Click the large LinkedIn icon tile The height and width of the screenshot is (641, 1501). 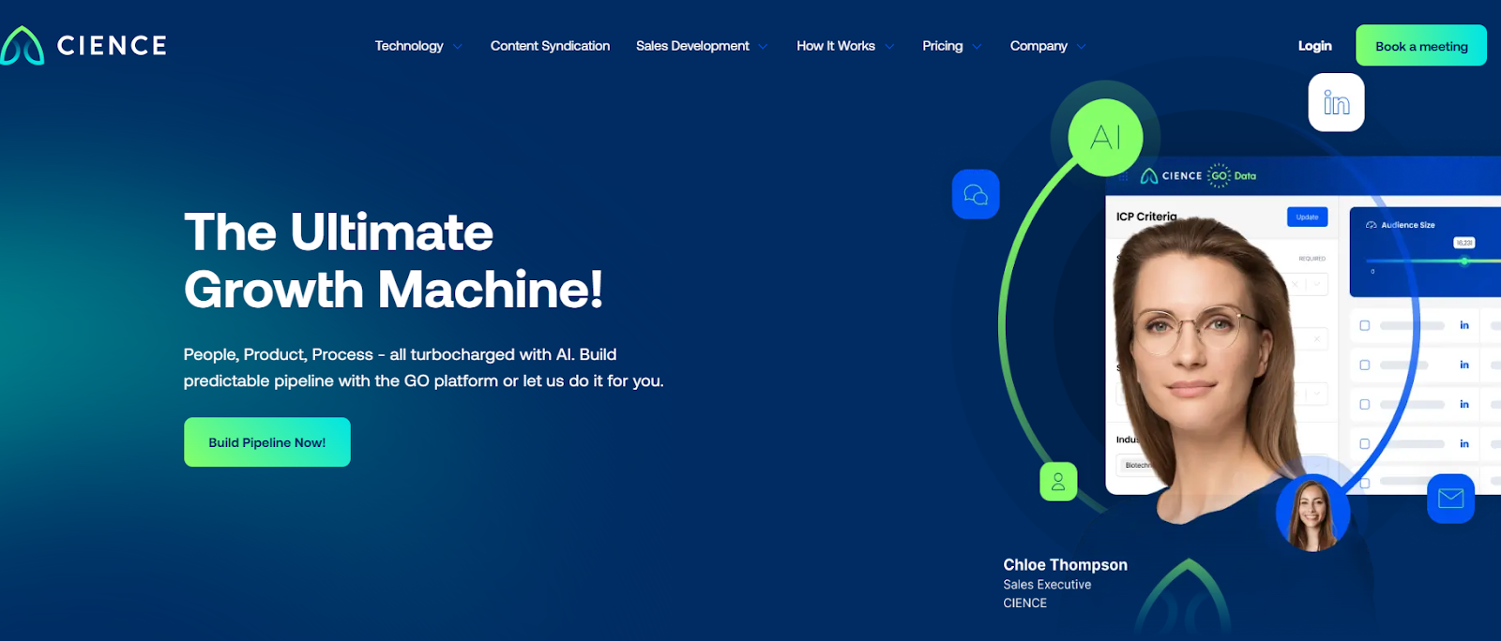click(x=1336, y=102)
